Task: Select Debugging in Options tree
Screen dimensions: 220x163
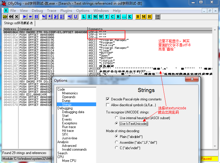Action: pyautogui.click(x=65, y=108)
